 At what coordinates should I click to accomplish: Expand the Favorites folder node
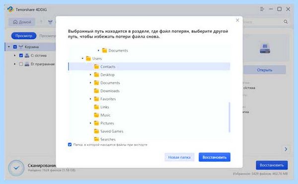tap(90, 99)
